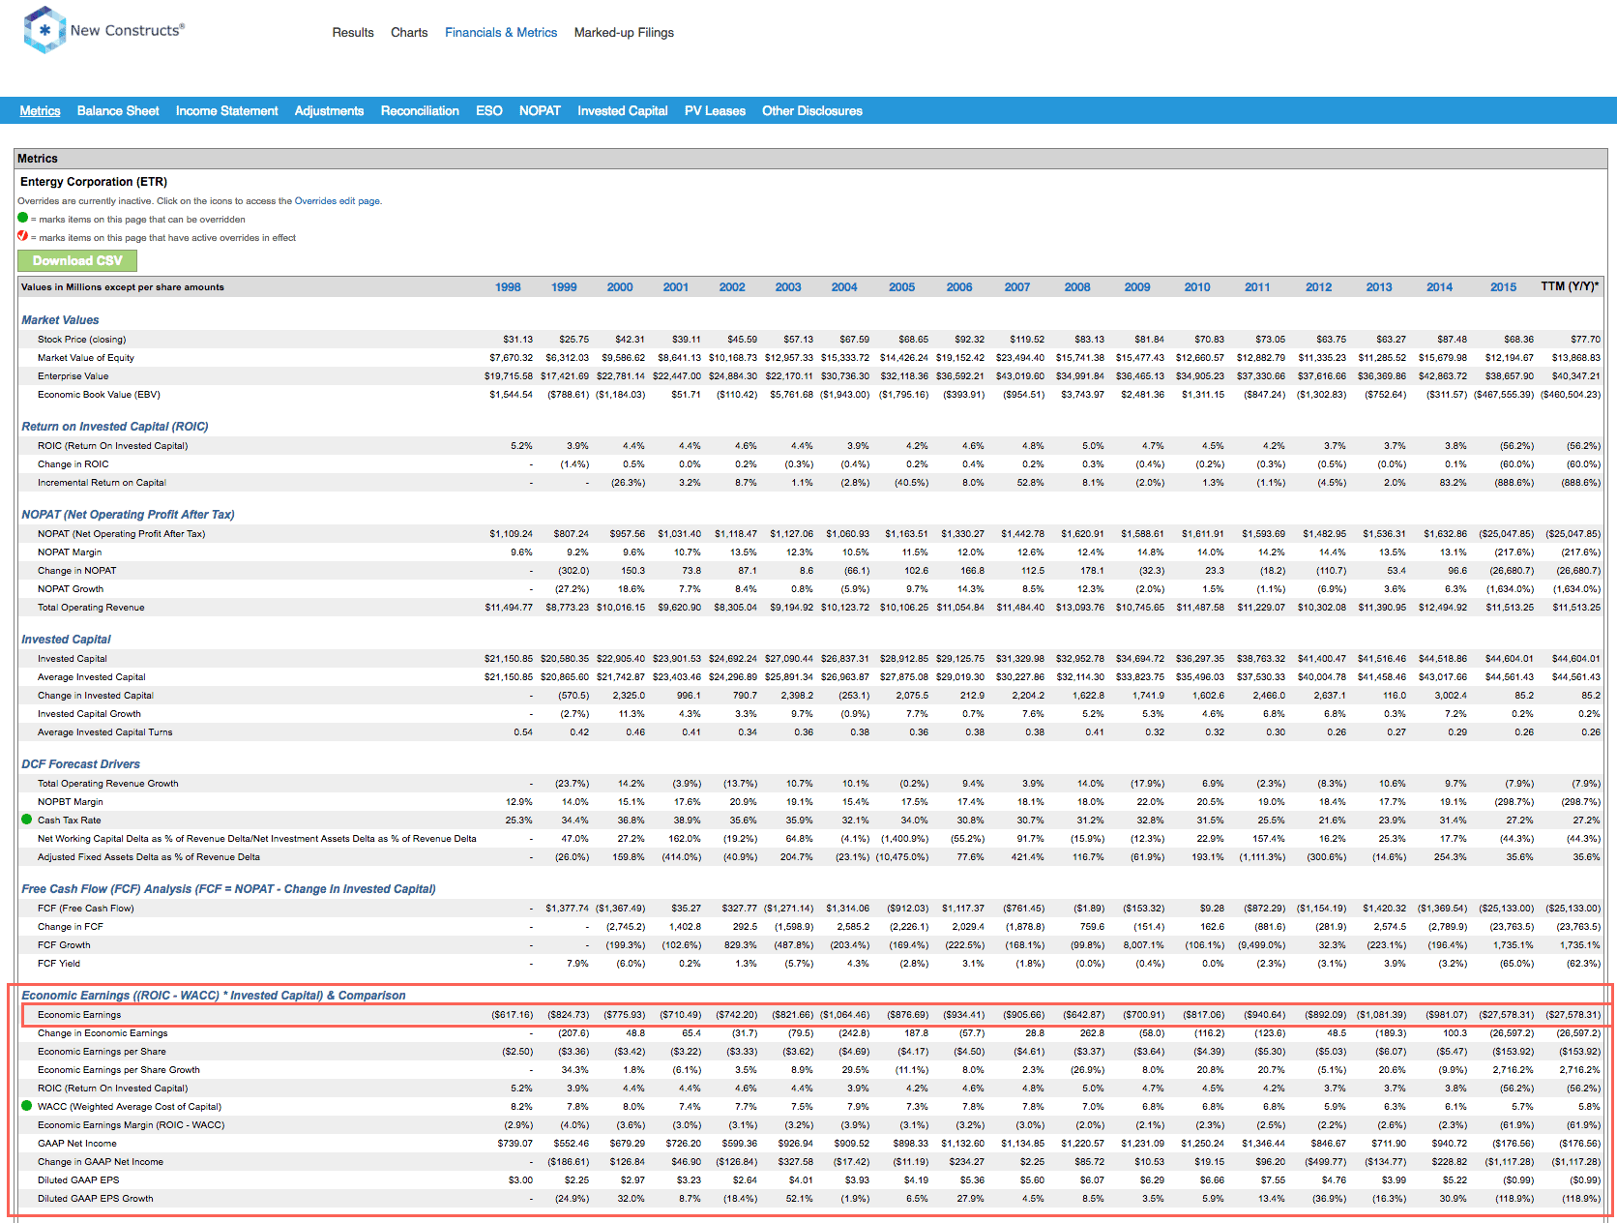The image size is (1617, 1223).
Task: Click the 2012 year column header
Action: [x=1318, y=287]
